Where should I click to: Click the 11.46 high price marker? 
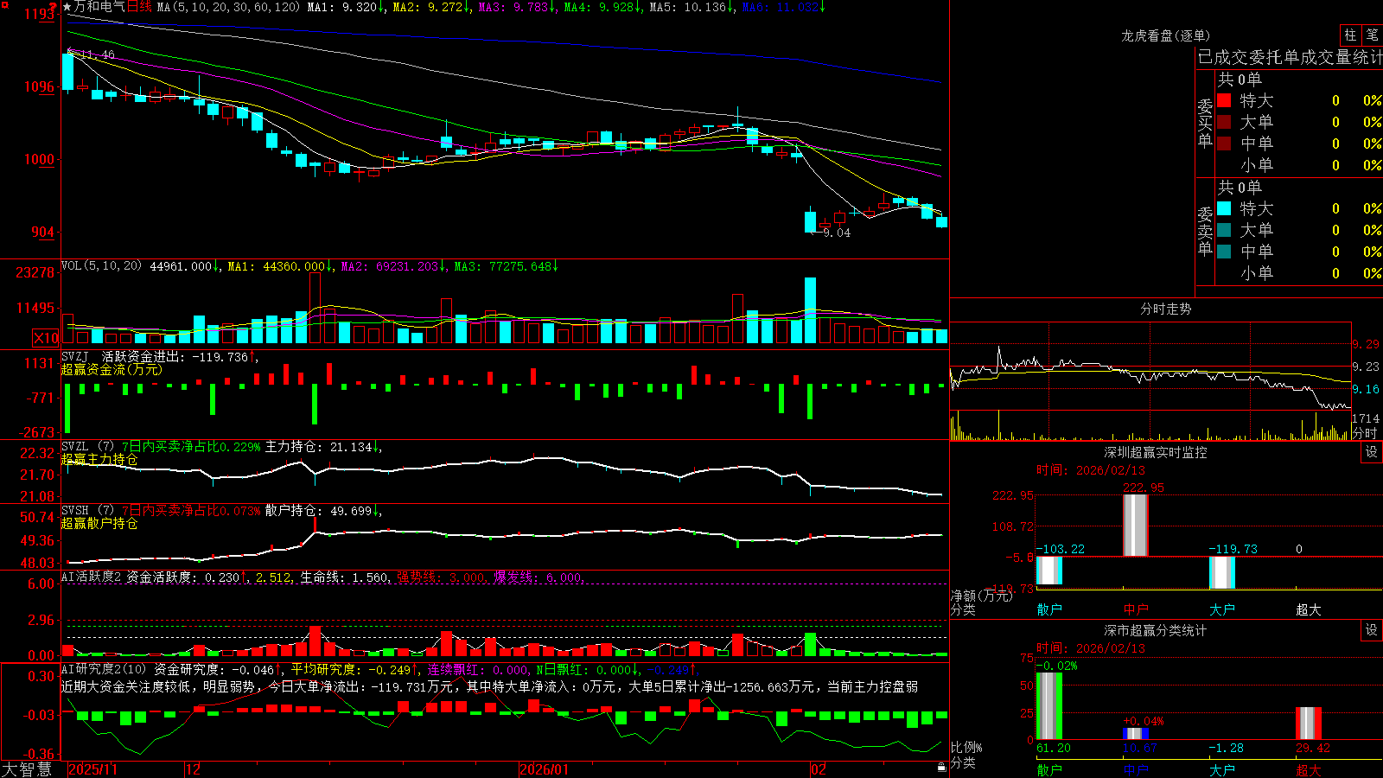[x=97, y=54]
